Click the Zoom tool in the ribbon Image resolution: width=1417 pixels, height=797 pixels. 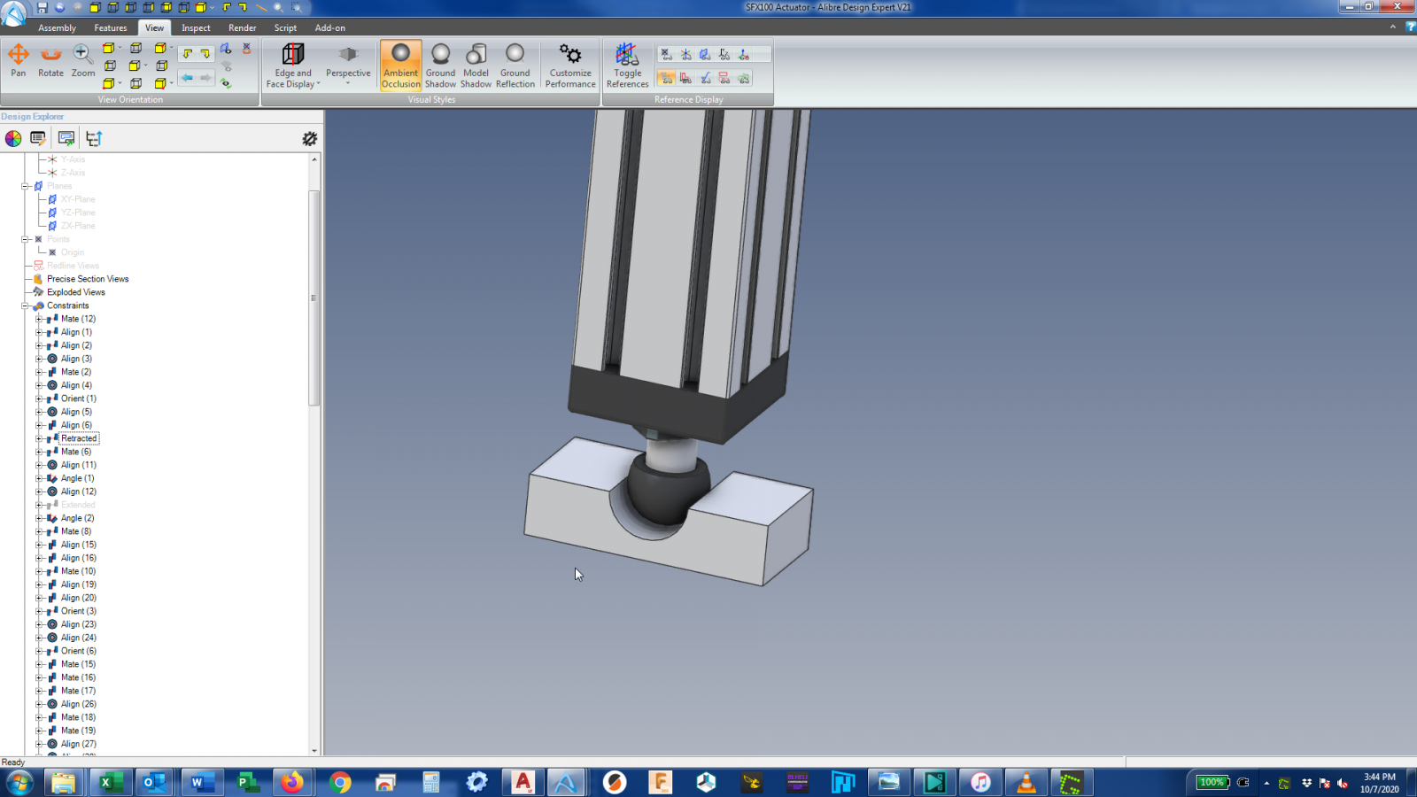82,61
